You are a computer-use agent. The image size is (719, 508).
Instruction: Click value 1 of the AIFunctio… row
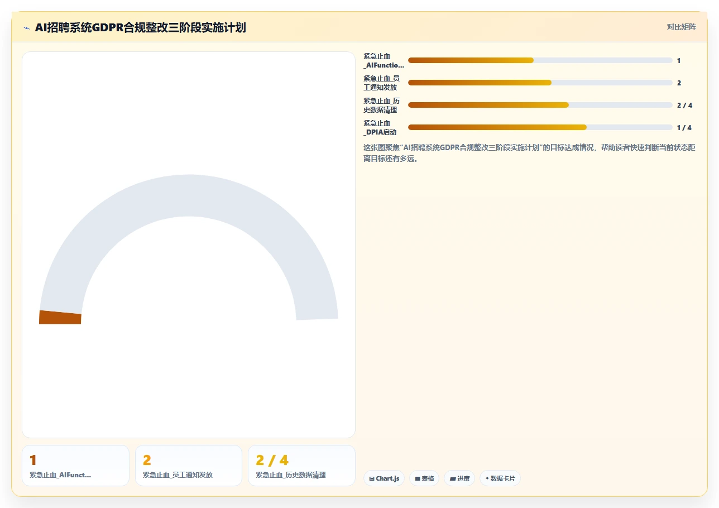[679, 61]
